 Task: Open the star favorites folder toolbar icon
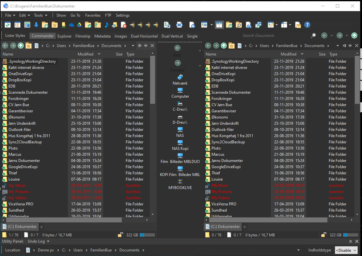(x=55, y=25)
